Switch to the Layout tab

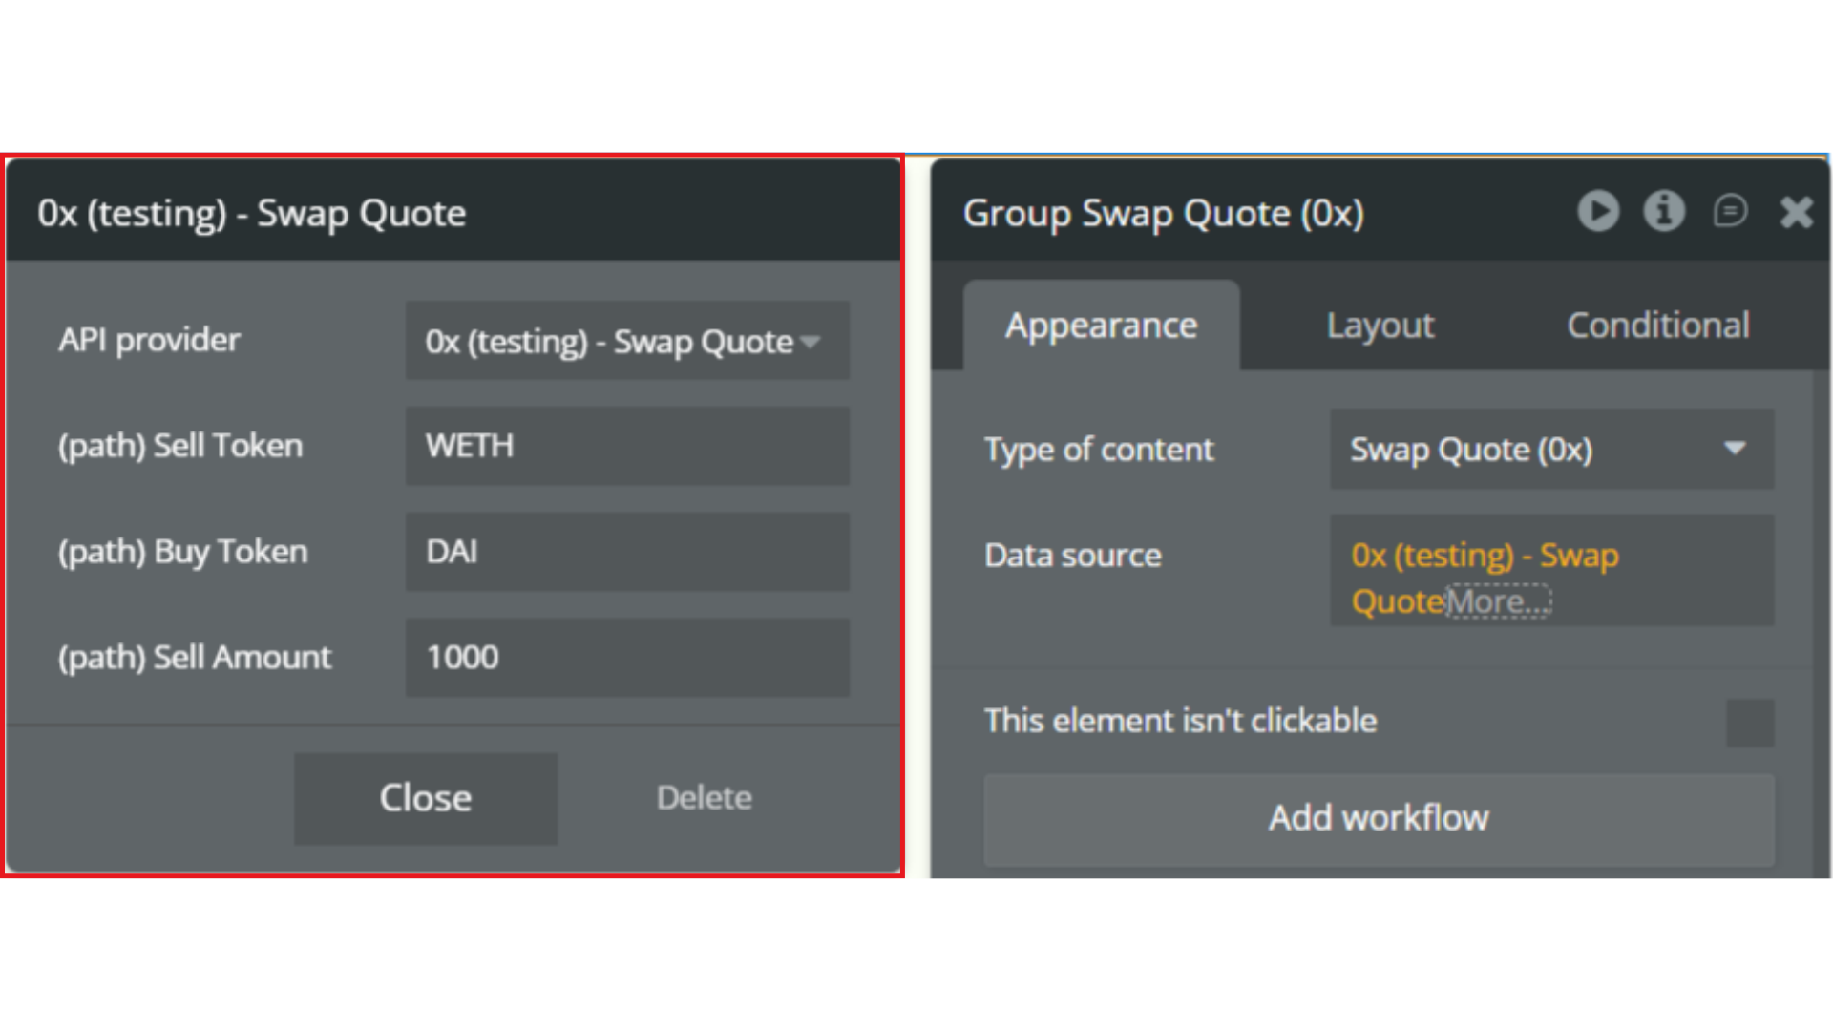pyautogui.click(x=1380, y=326)
